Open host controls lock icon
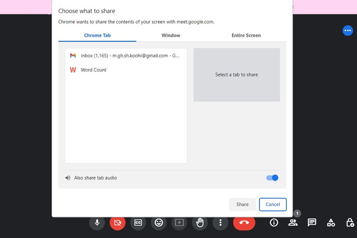The width and height of the screenshot is (357, 238). click(350, 223)
